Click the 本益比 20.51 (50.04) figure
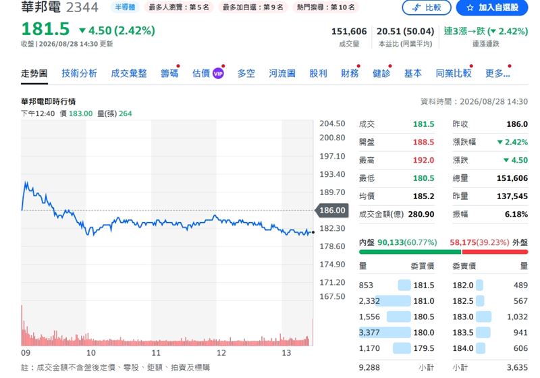Viewport: 540px width, 378px height. (406, 31)
